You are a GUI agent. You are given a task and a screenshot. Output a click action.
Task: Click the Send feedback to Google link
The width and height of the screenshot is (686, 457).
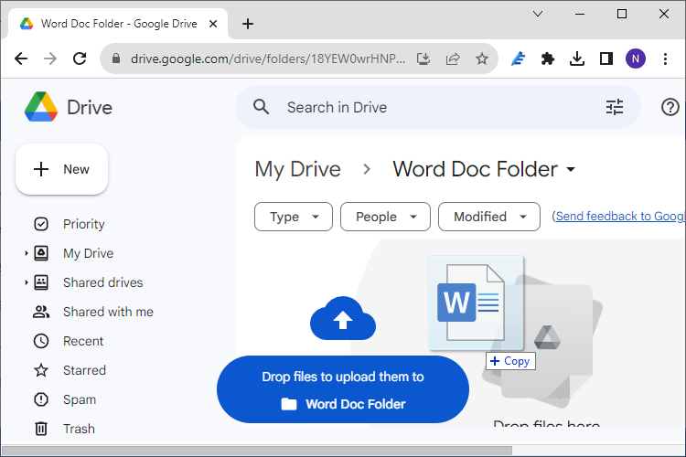tap(619, 217)
